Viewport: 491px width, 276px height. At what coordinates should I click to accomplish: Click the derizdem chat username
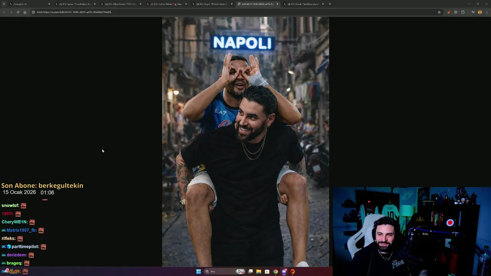pyautogui.click(x=16, y=255)
